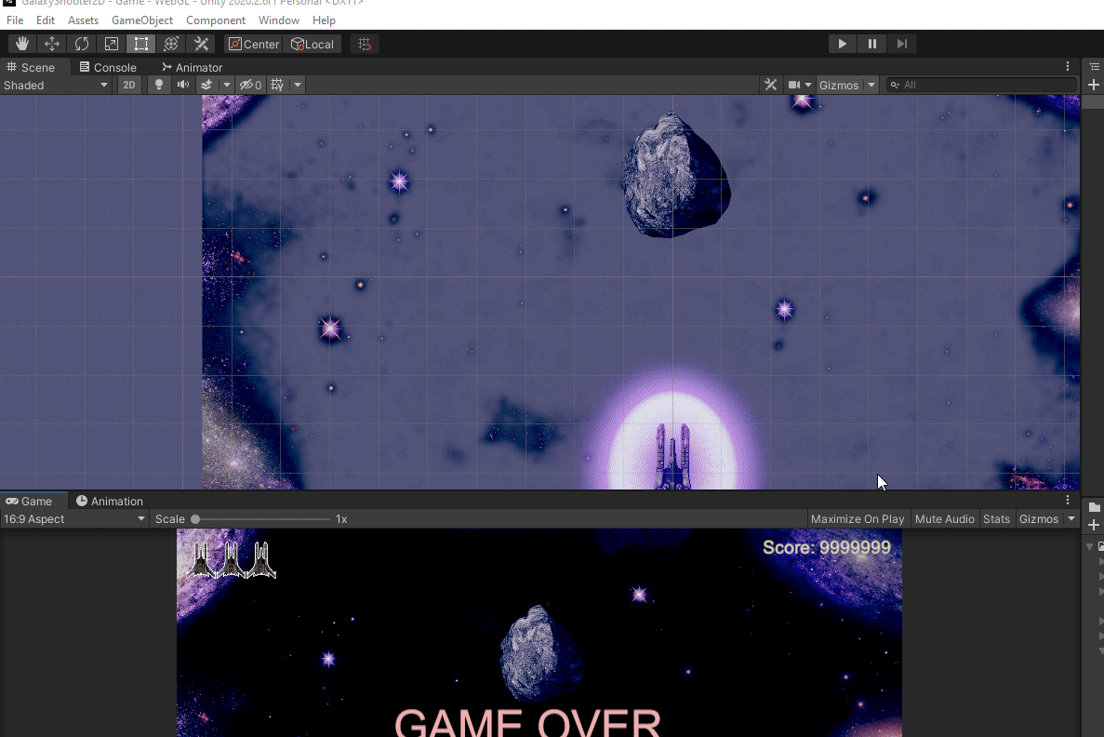
Task: Pause the game playback
Action: [872, 44]
